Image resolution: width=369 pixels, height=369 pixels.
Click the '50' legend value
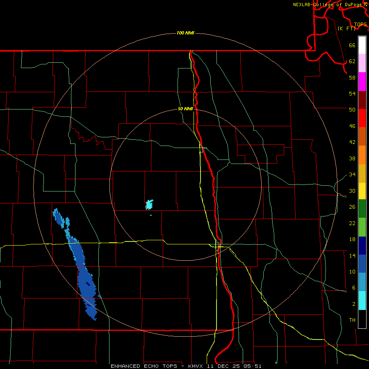352,109
